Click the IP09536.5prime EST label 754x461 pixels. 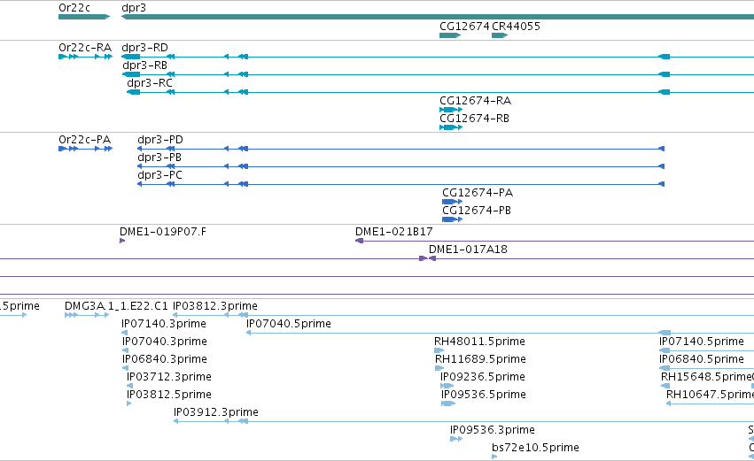pos(484,396)
